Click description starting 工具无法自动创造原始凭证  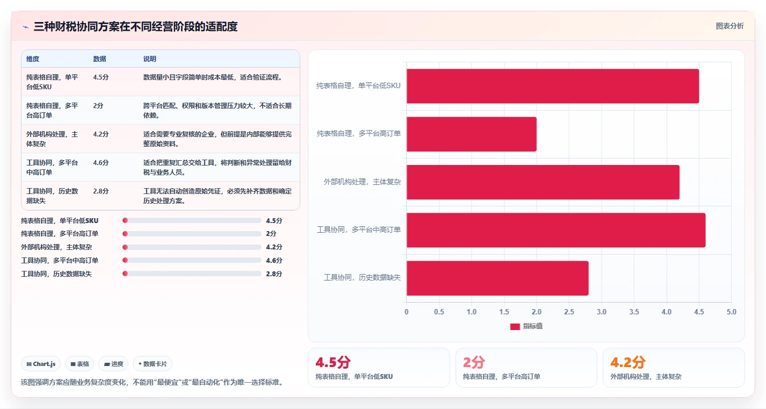pos(218,196)
